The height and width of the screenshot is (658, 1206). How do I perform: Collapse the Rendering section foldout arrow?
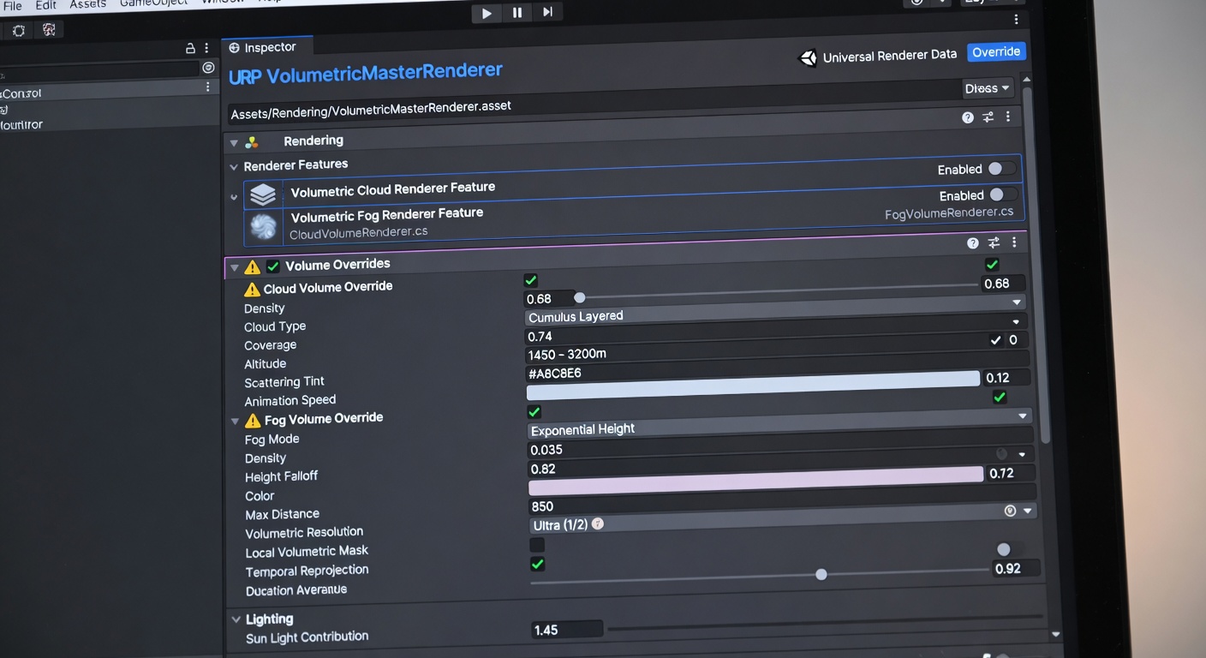pyautogui.click(x=234, y=143)
